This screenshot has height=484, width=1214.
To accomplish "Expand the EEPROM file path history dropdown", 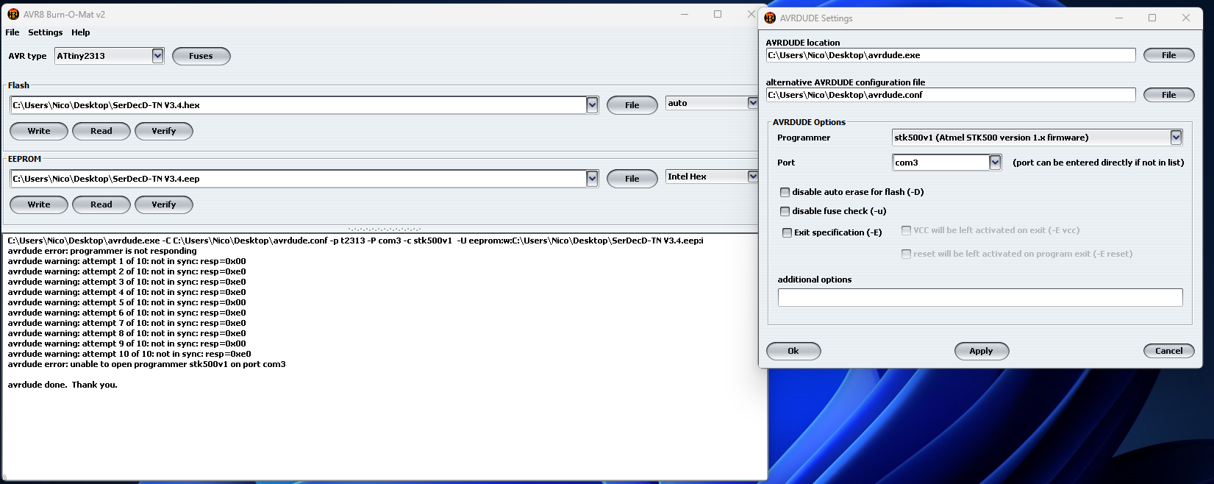I will click(592, 179).
